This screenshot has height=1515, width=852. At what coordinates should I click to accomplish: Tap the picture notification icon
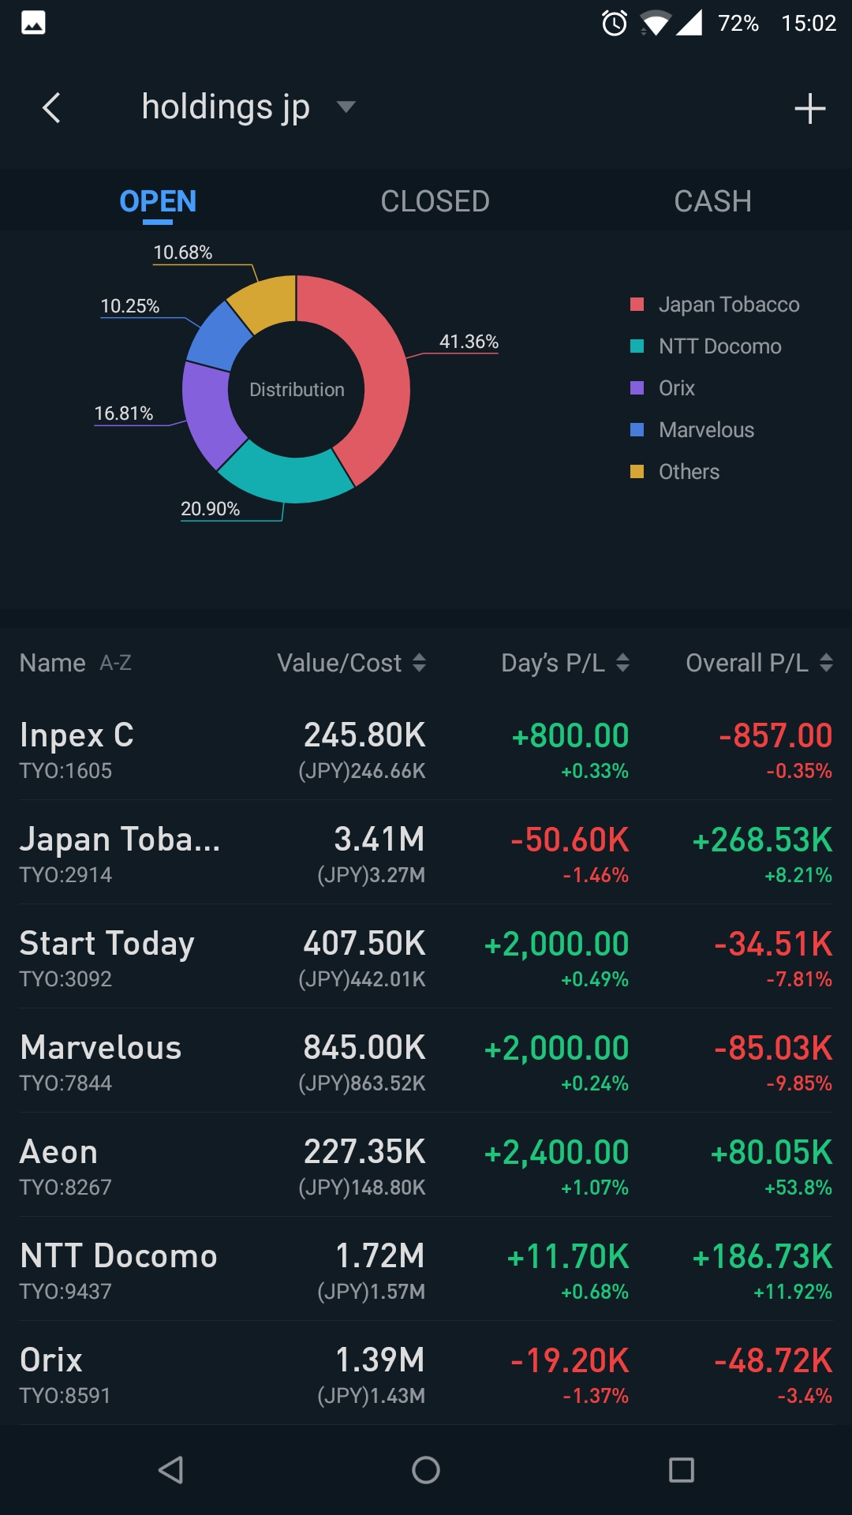[x=33, y=23]
